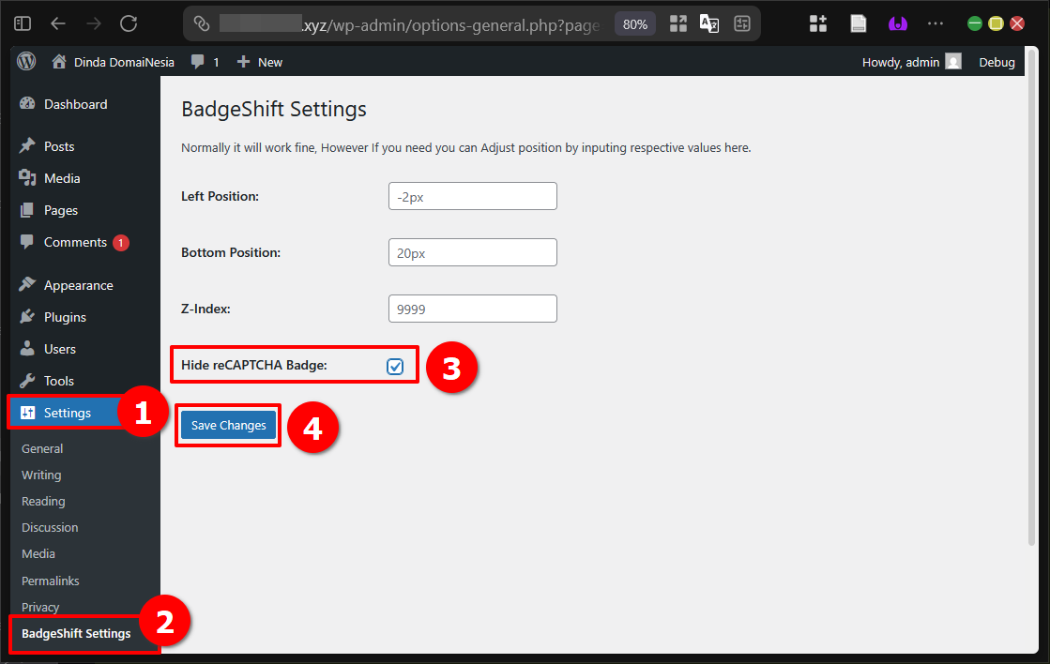Click the admin avatar image

(x=953, y=62)
